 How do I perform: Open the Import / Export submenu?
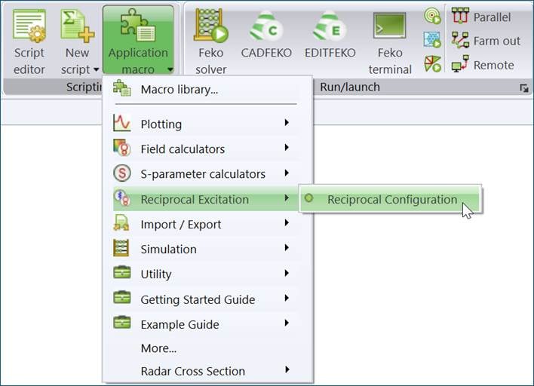[207, 225]
